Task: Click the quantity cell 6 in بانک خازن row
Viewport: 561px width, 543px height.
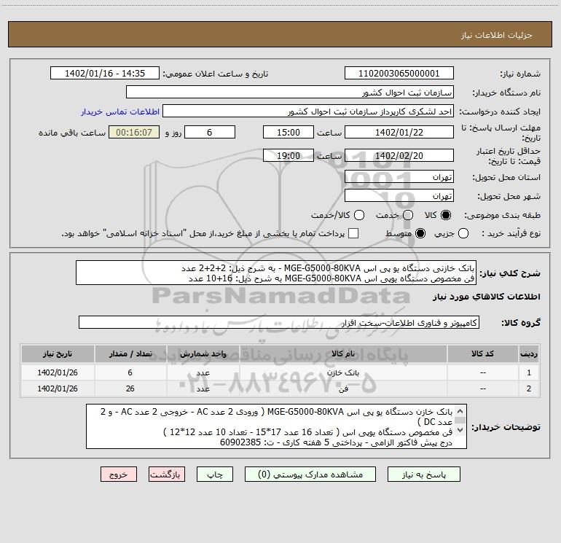Action: 130,372
